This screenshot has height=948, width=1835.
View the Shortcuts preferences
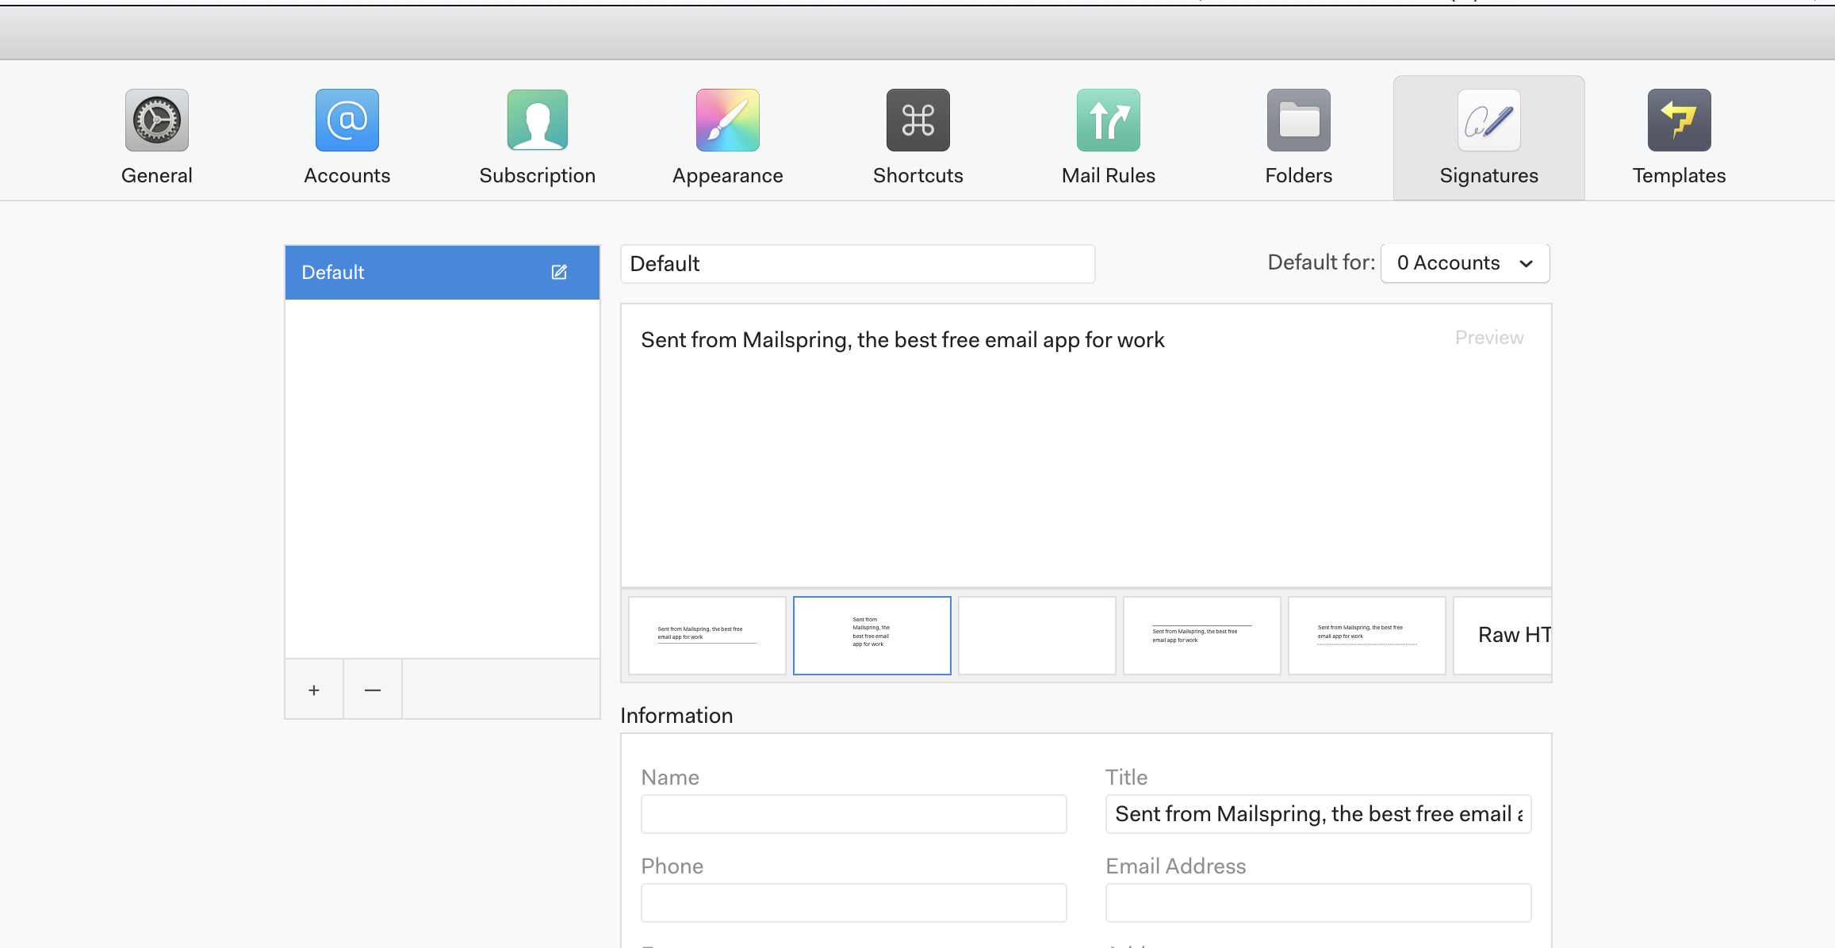(917, 136)
